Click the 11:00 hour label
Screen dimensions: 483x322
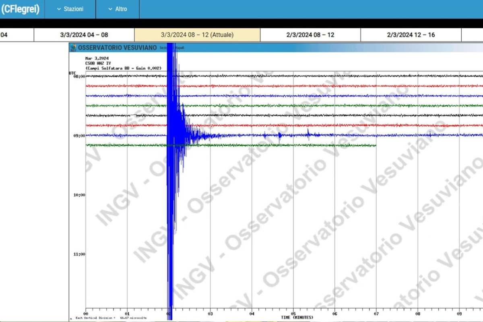(79, 254)
